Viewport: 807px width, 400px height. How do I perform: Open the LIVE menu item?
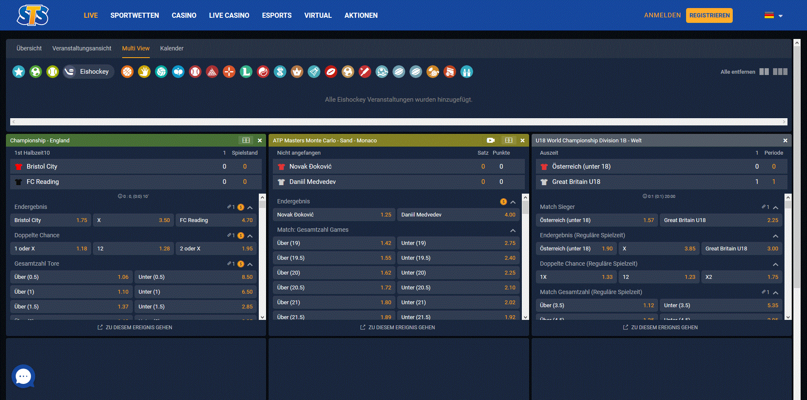(91, 15)
